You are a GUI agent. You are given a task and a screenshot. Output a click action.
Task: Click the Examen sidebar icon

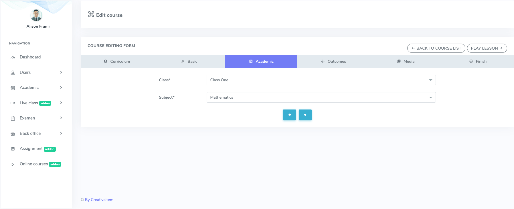pyautogui.click(x=13, y=118)
